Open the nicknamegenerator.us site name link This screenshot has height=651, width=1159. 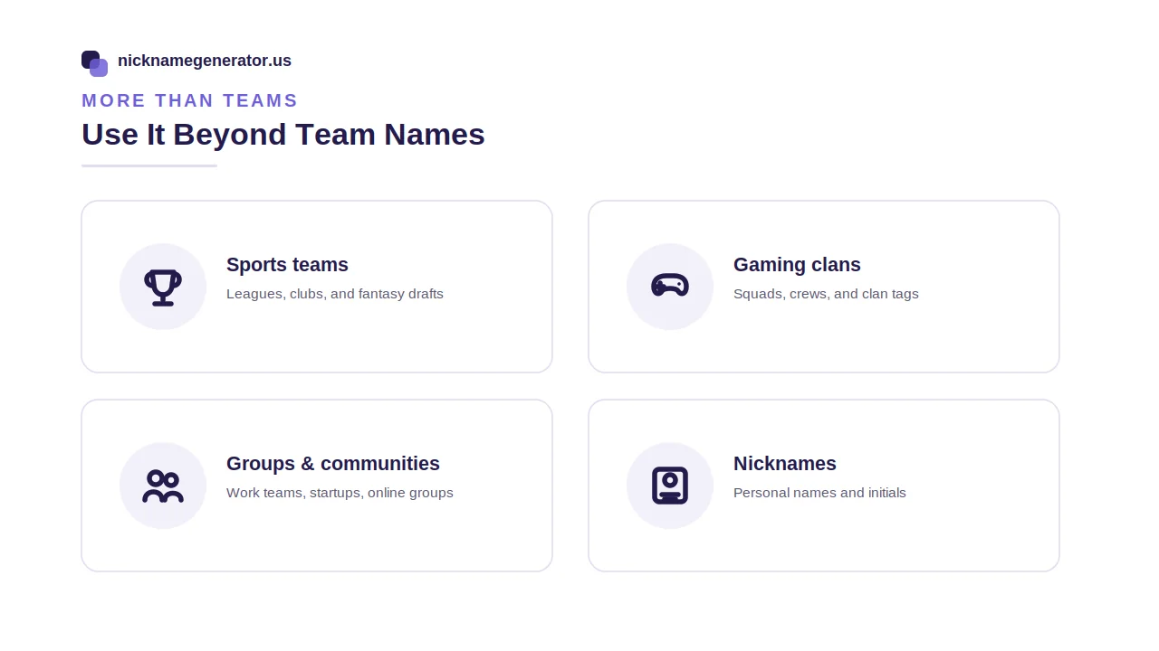click(205, 61)
